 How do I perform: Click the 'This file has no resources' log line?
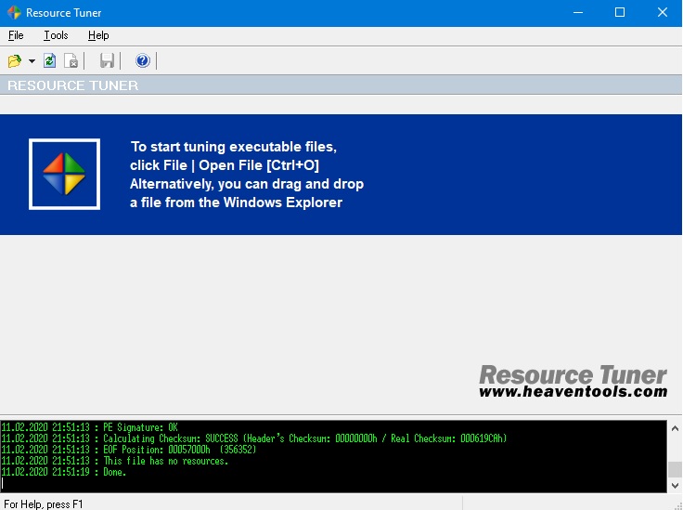[x=165, y=461]
